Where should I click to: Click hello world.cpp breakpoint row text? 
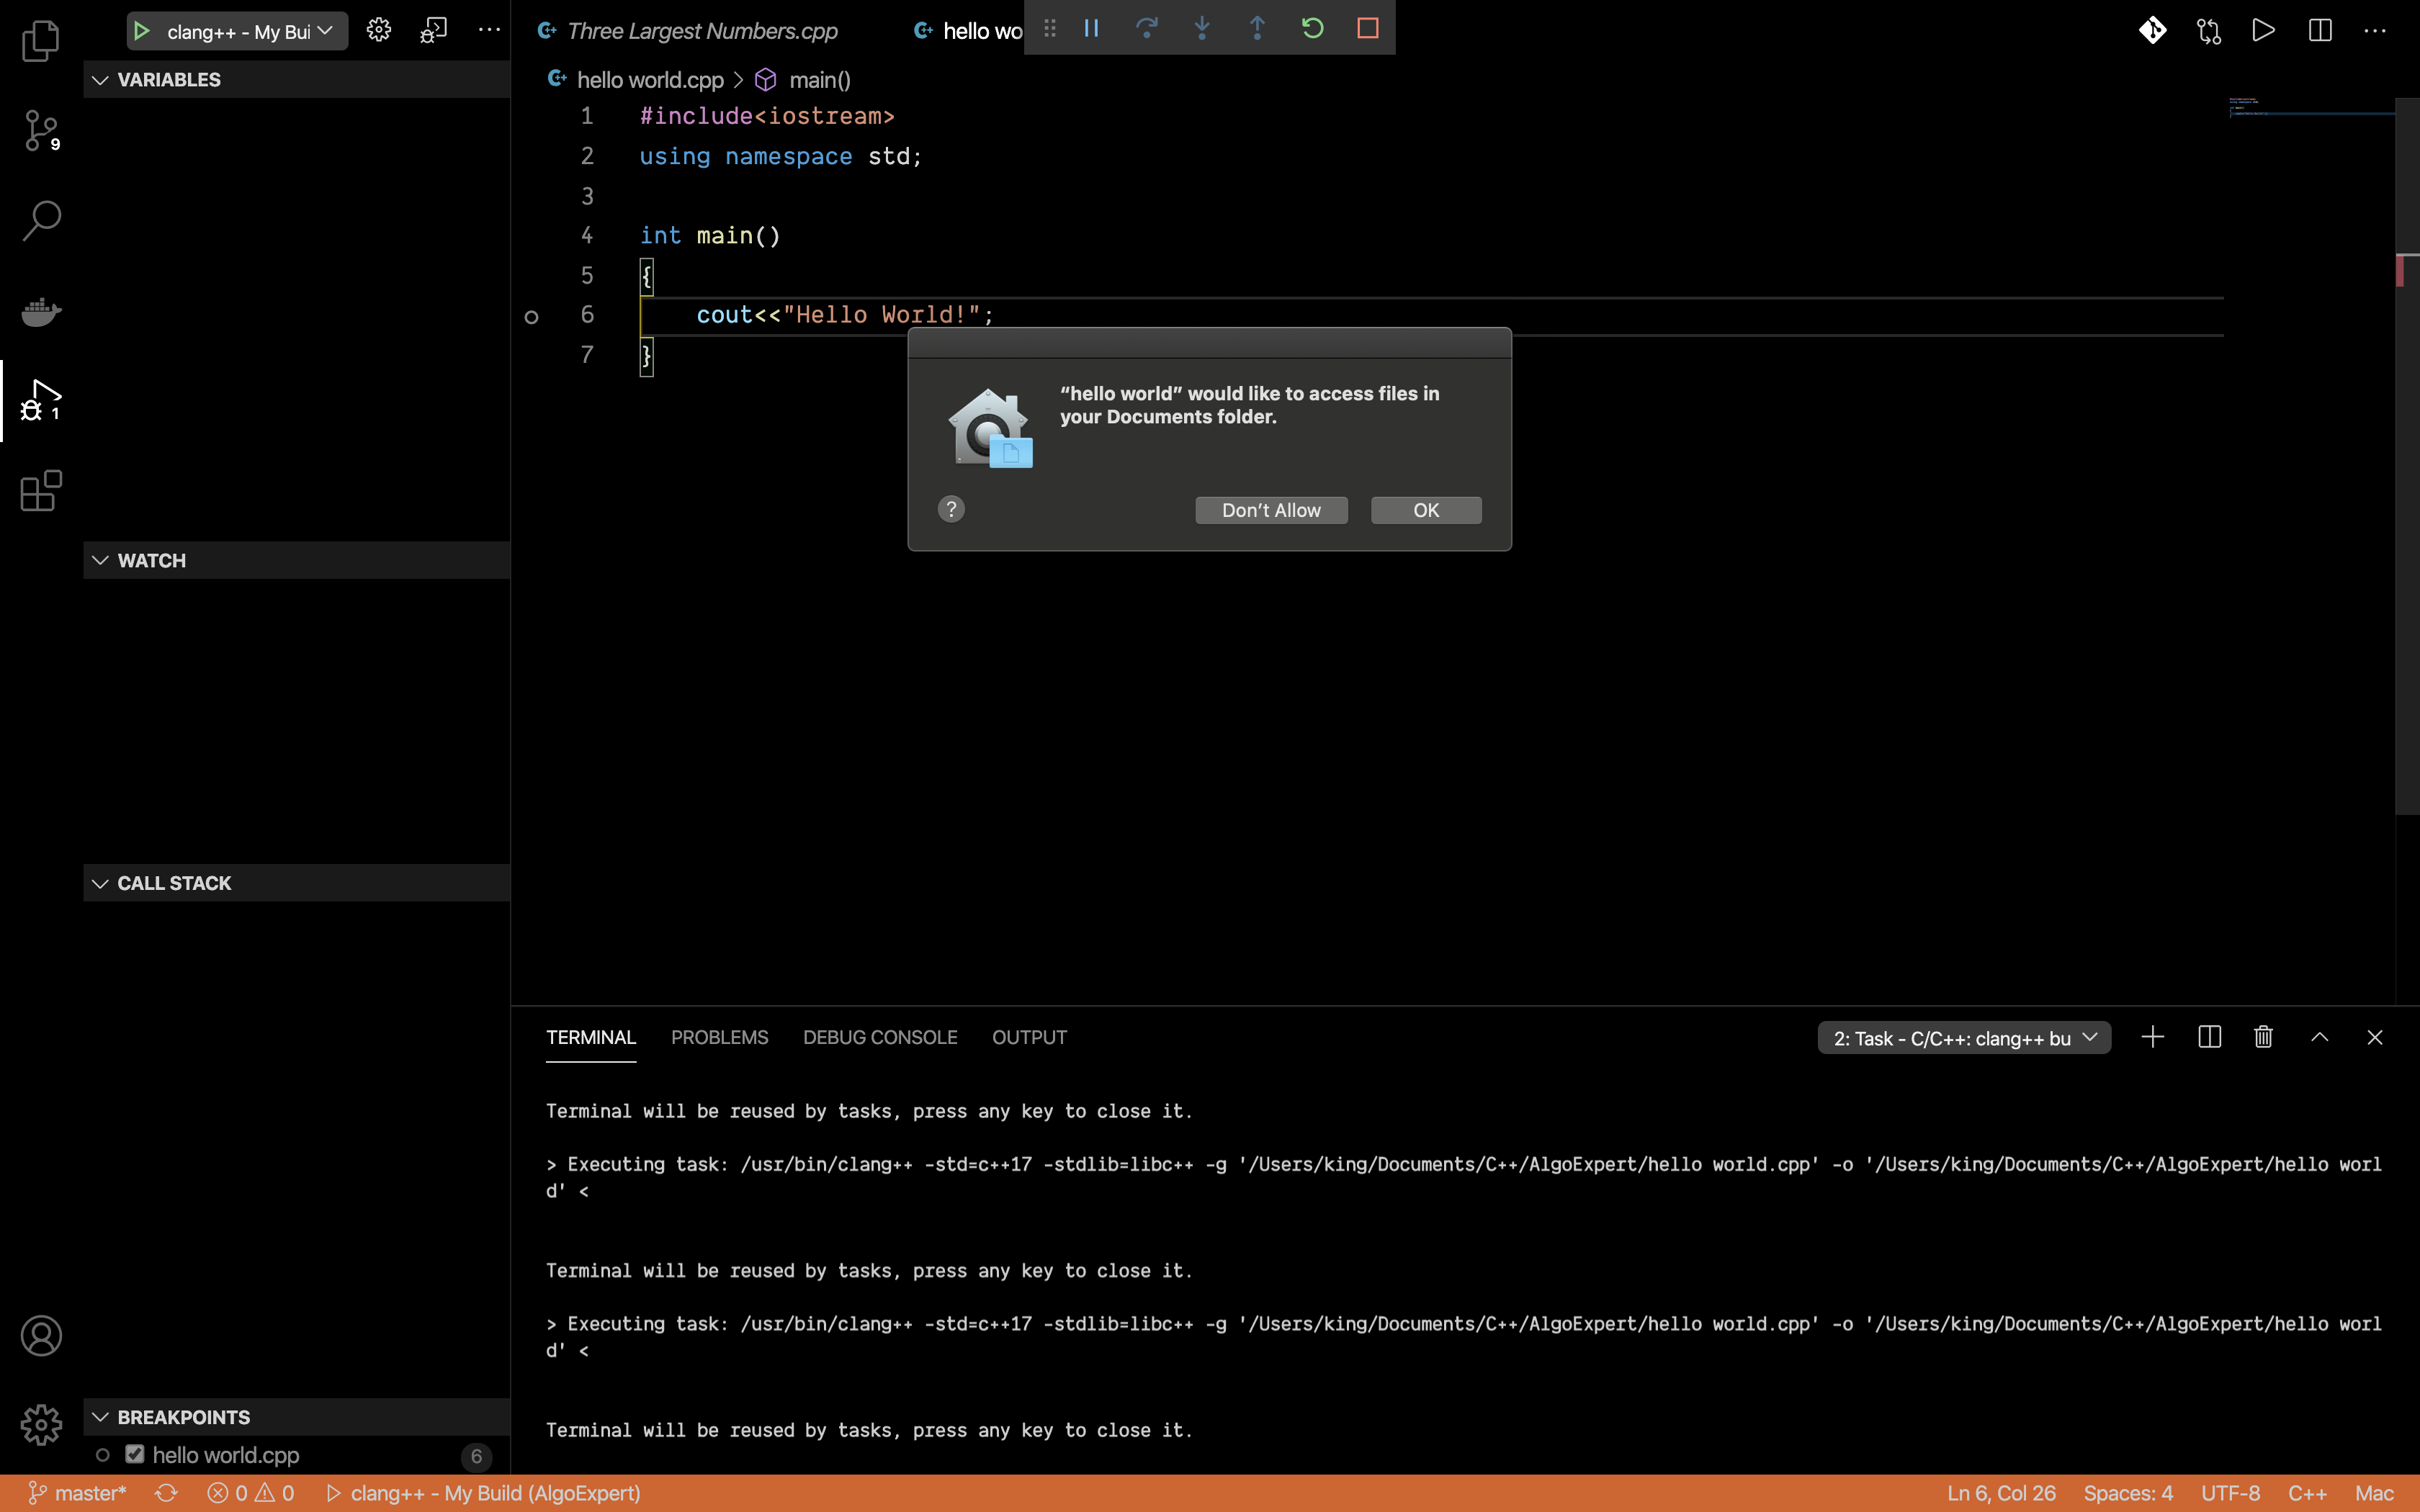pos(226,1455)
